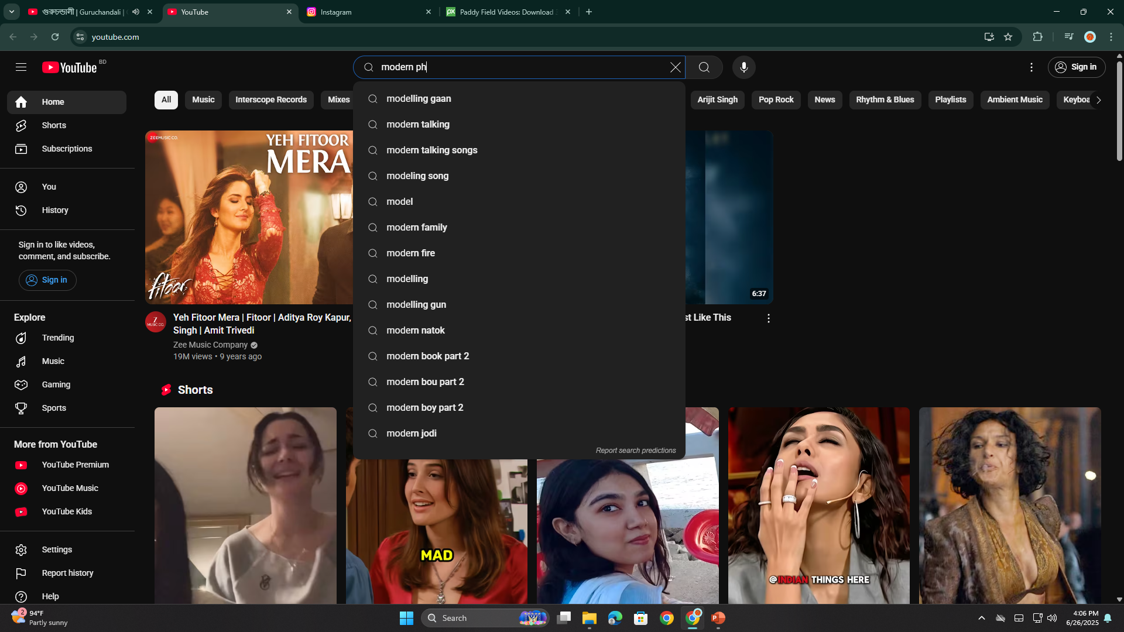Switch to Paddy Field Videos tab
The height and width of the screenshot is (632, 1124).
point(508,12)
